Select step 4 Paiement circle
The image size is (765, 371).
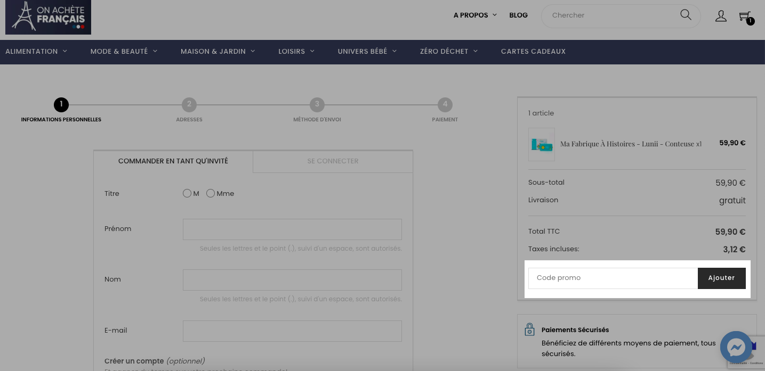coord(445,105)
